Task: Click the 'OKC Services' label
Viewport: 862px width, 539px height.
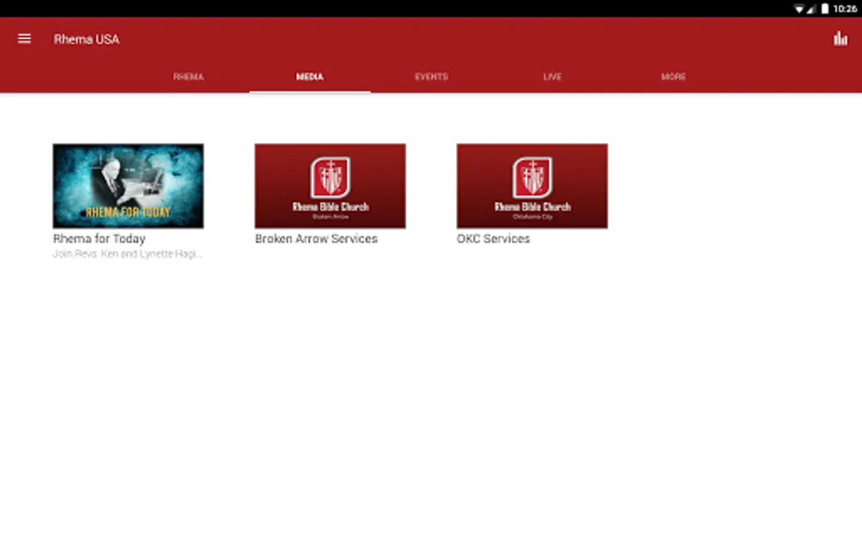Action: coord(493,238)
